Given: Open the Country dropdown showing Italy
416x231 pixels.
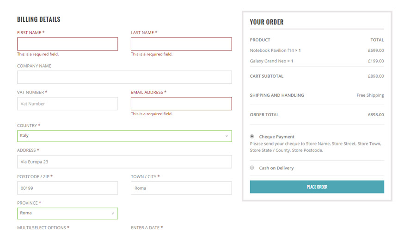Looking at the screenshot, I should [x=124, y=136].
